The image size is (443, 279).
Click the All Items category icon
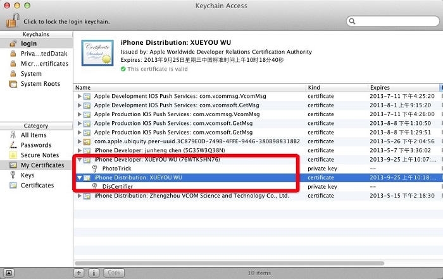13,134
